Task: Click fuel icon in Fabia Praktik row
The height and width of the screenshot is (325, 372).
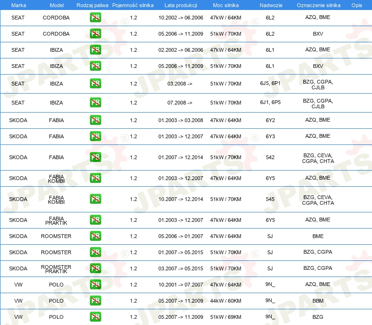Action: click(95, 220)
